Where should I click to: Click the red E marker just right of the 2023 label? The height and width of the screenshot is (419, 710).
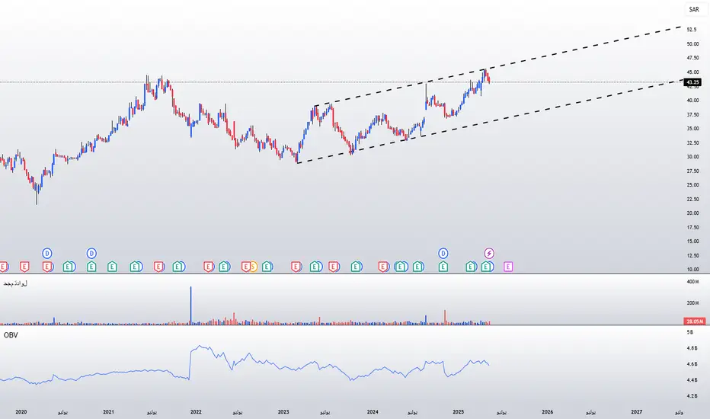(296, 267)
